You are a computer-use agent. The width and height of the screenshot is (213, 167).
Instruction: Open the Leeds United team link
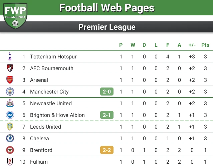coord(45,127)
